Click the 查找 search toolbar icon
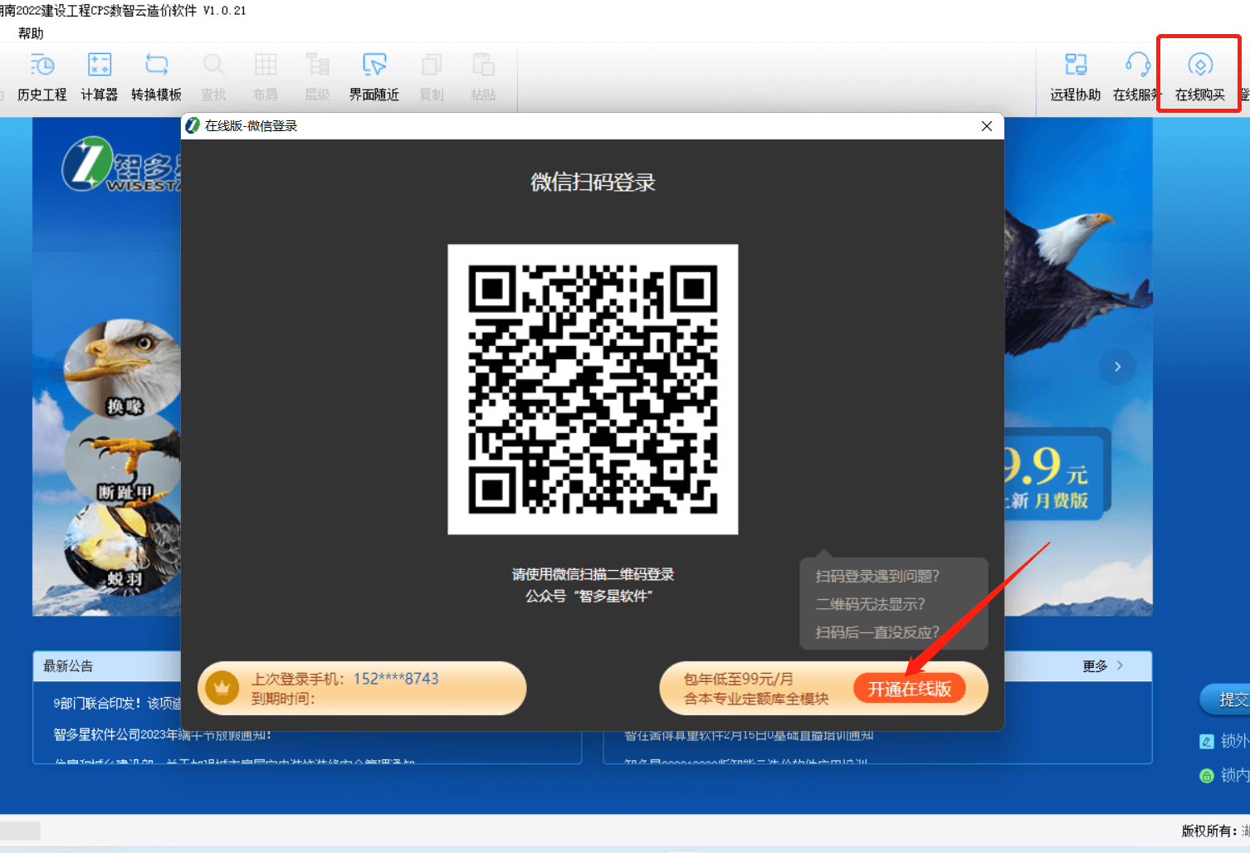The image size is (1250, 853). point(213,76)
